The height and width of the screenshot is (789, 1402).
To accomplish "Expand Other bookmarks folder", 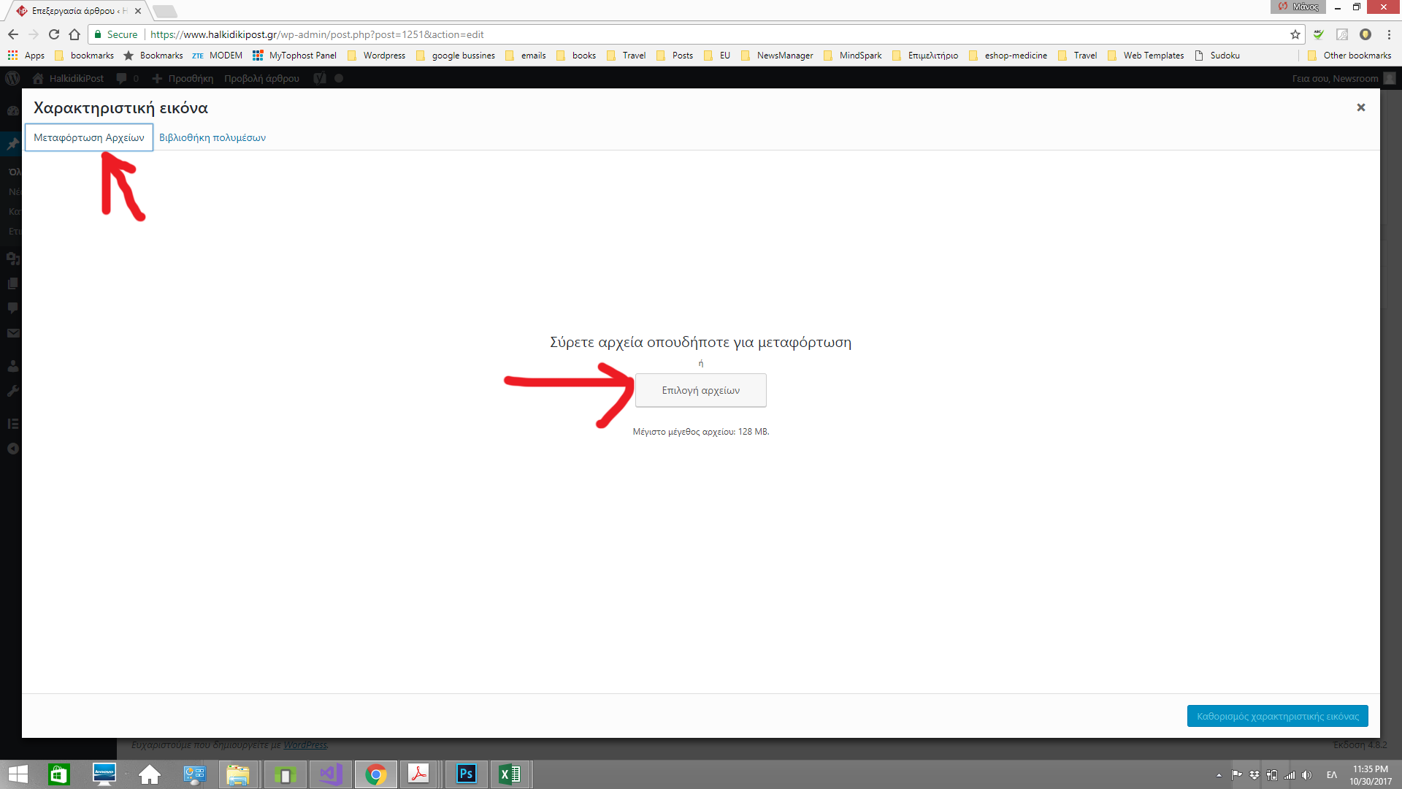I will pyautogui.click(x=1349, y=56).
